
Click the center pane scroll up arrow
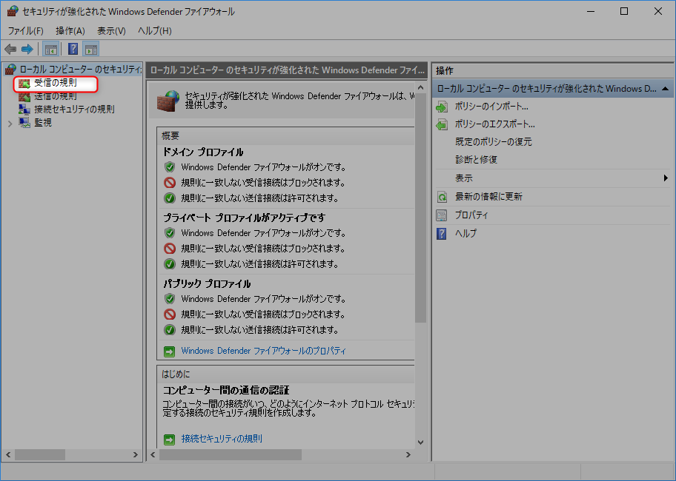point(420,88)
